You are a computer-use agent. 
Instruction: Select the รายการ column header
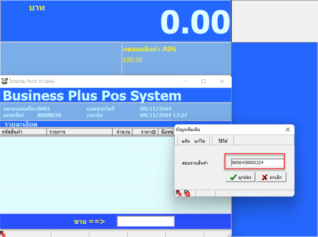(x=80, y=132)
